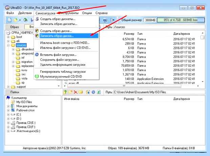
Task: Click the blue gear settings icon in local toolbar
Action: click(x=93, y=92)
